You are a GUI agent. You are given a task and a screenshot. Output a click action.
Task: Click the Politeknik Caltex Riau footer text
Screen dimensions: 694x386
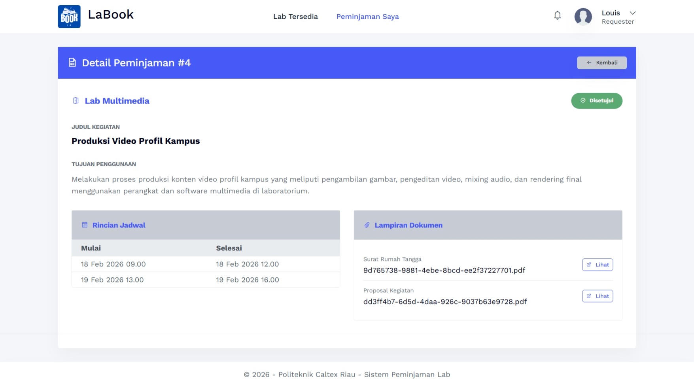coord(316,375)
